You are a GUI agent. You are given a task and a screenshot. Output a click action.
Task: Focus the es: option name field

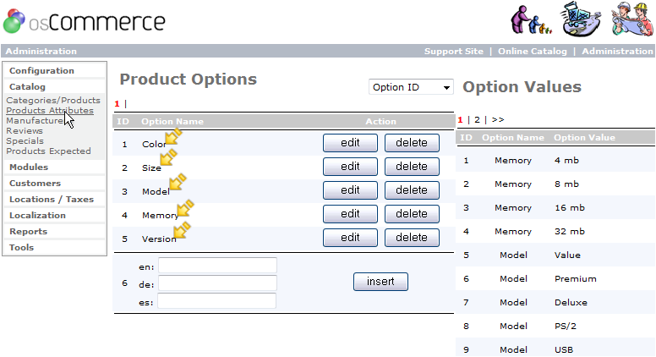coord(217,301)
